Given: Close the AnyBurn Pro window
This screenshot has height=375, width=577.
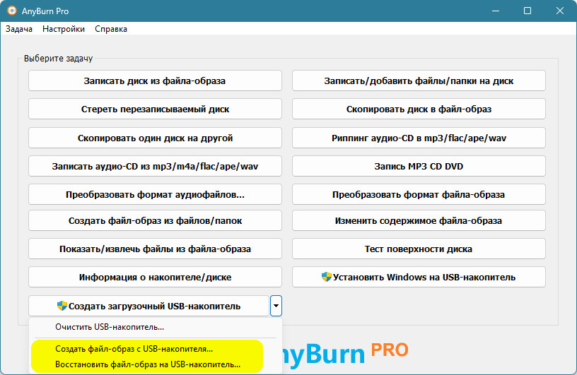Looking at the screenshot, I should [x=560, y=11].
